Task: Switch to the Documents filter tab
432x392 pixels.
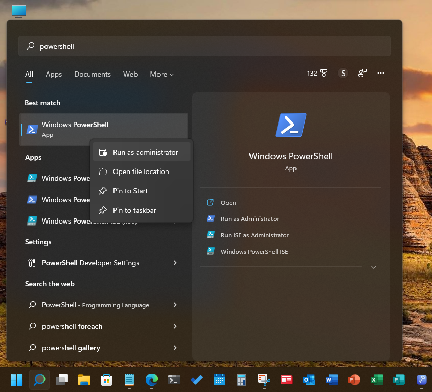Action: click(93, 75)
